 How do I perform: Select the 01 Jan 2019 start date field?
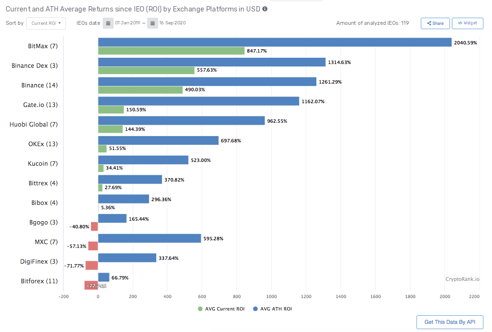(x=128, y=23)
